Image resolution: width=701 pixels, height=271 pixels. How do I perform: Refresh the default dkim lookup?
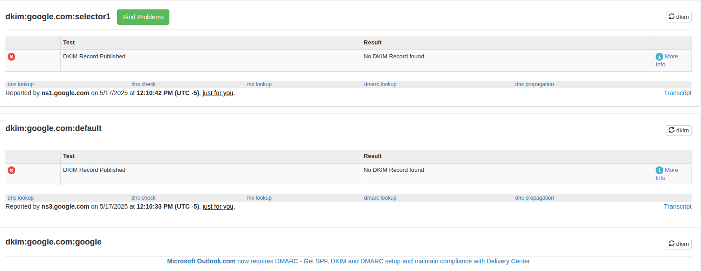click(678, 130)
